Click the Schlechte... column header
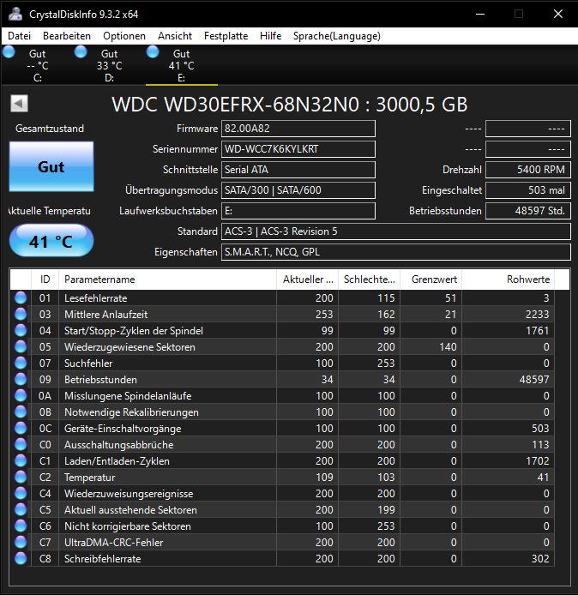Viewport: 578px width, 595px height. pyautogui.click(x=370, y=279)
